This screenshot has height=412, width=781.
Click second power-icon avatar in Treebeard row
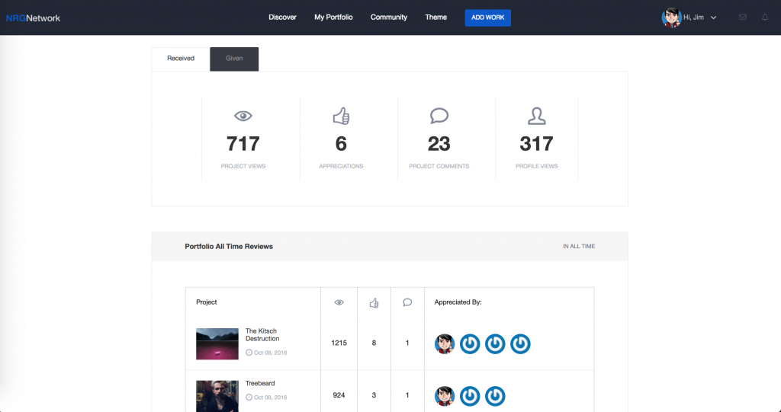pyautogui.click(x=495, y=396)
